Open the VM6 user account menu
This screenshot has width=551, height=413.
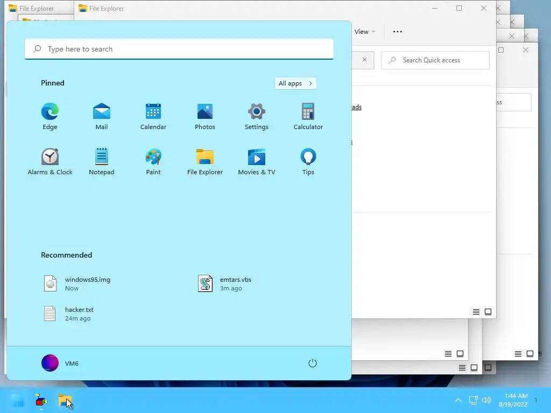[x=60, y=363]
